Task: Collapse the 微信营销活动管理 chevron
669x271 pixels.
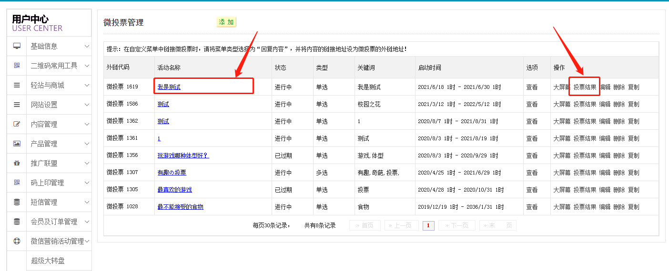Action: [x=87, y=241]
